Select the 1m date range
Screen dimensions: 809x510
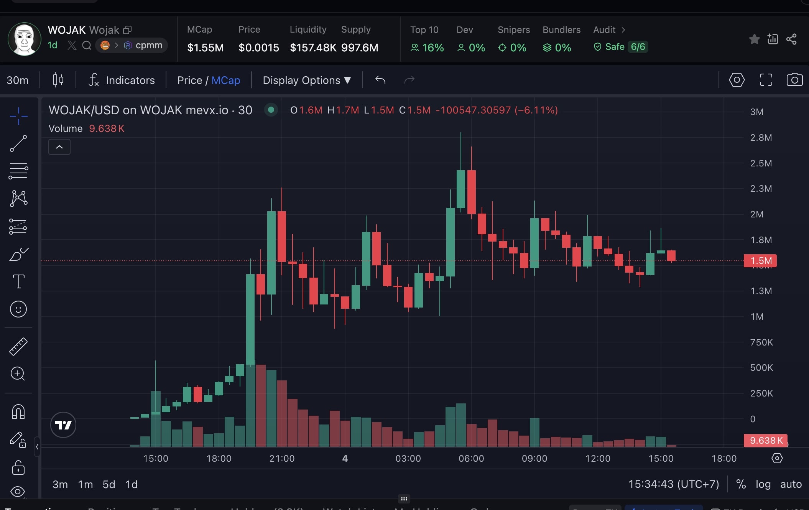click(86, 484)
